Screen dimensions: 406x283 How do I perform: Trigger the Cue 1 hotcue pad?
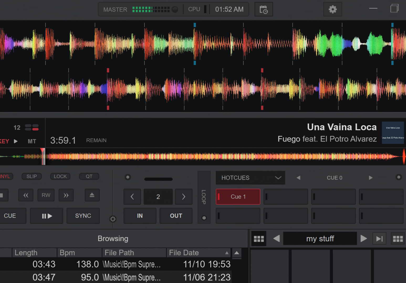(x=238, y=197)
